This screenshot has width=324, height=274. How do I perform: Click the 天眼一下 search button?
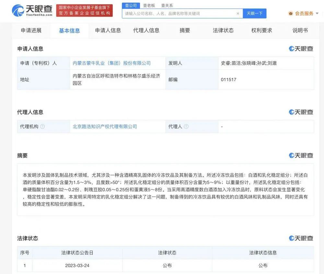pos(255,13)
